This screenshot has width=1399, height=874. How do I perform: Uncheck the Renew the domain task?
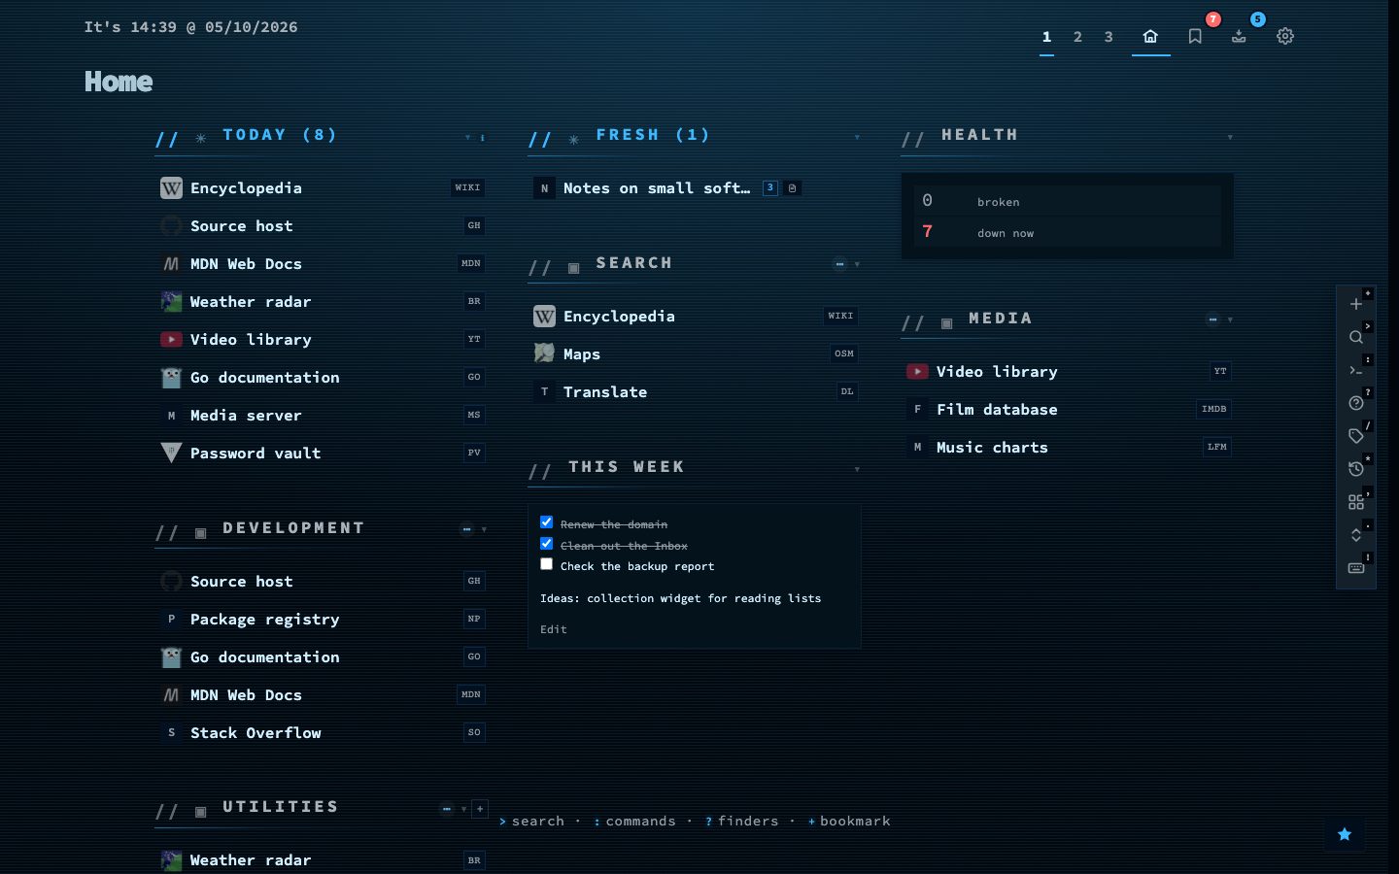(546, 522)
